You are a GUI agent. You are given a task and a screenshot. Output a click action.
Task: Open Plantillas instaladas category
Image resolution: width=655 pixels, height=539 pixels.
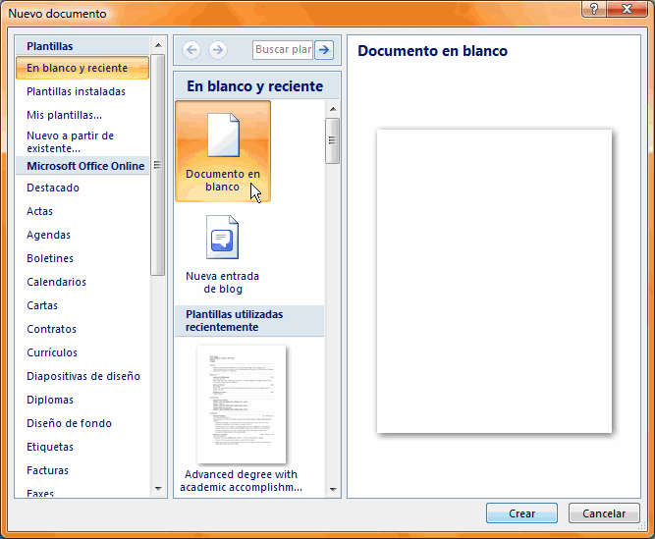[76, 91]
